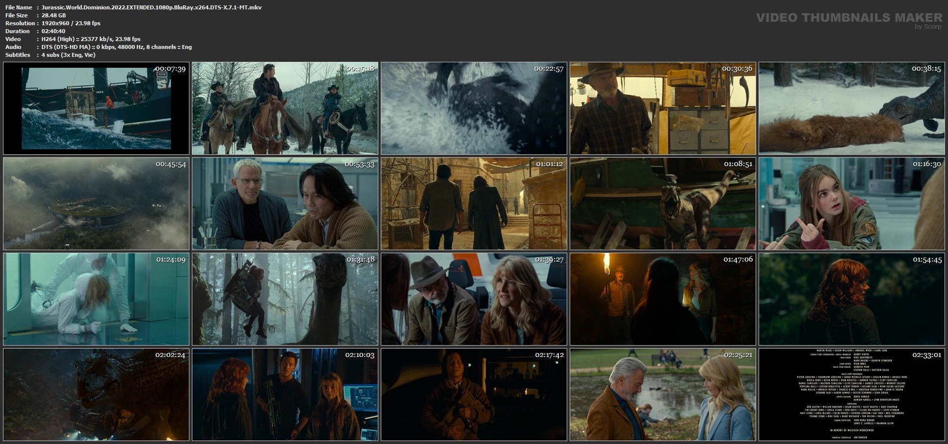Image resolution: width=948 pixels, height=444 pixels.
Task: Select the thumbnail at 01:24:09
Action: (x=96, y=299)
